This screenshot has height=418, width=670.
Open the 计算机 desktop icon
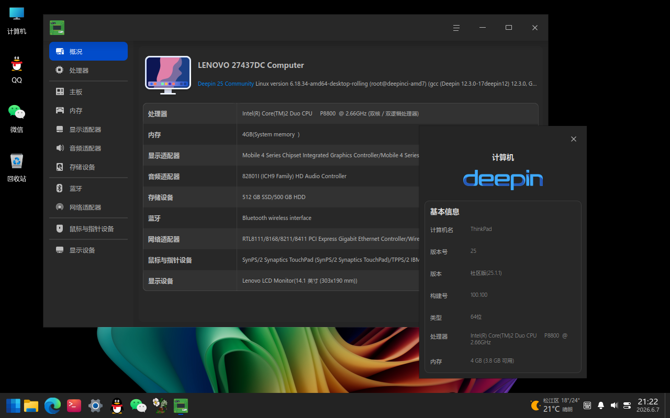pos(17,21)
